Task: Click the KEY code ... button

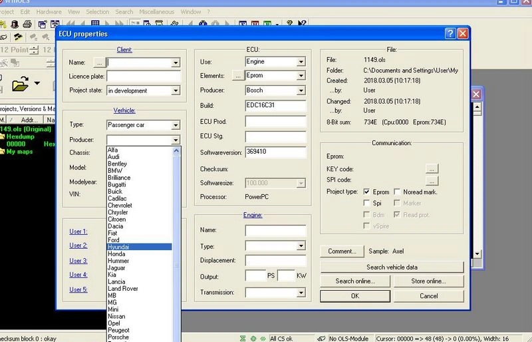Action: click(432, 169)
